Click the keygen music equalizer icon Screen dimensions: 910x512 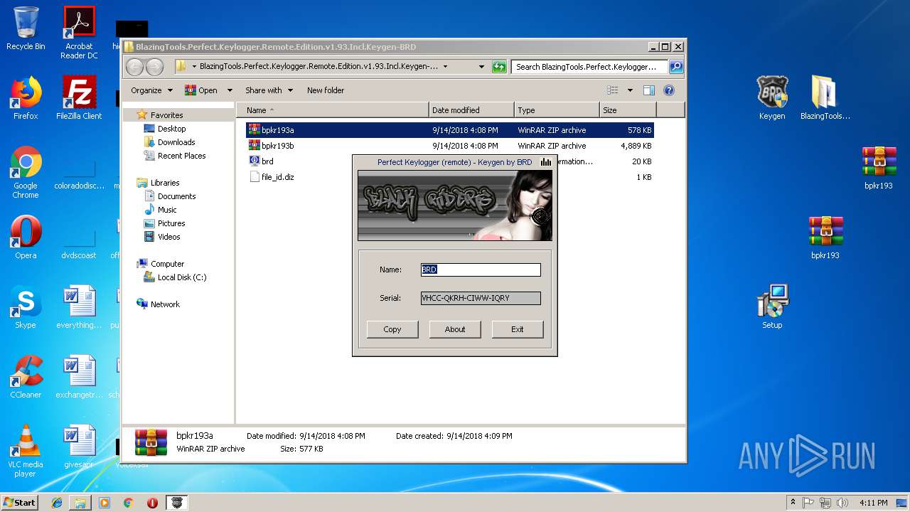point(546,162)
